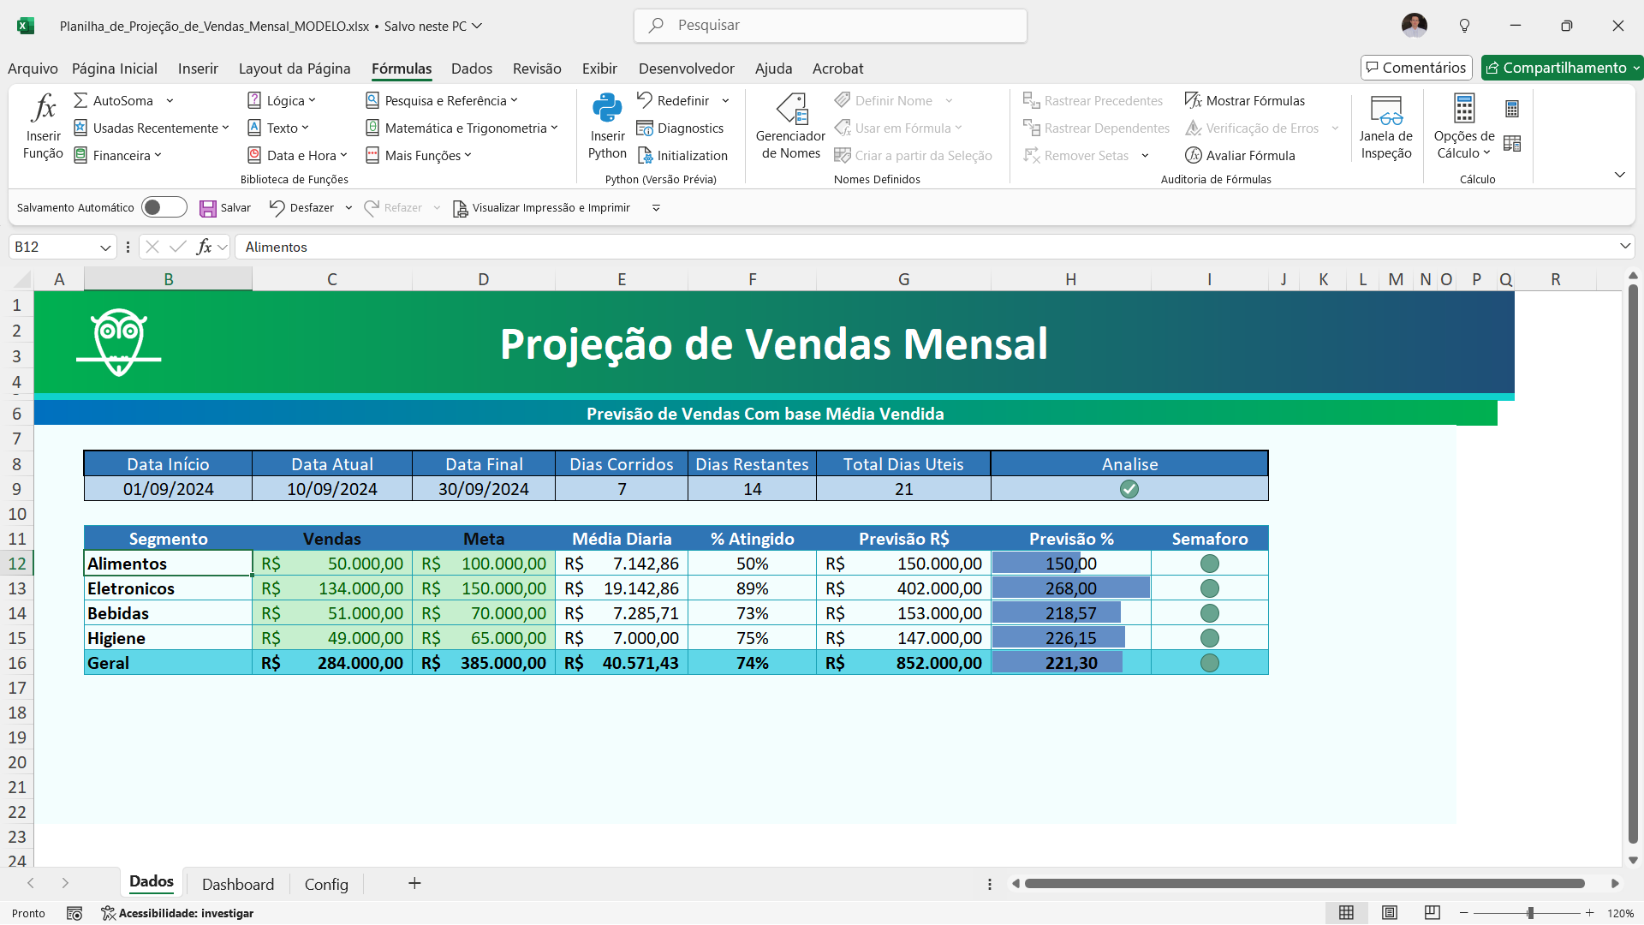Viewport: 1644px width, 925px height.
Task: Open Gerenciador de Nomes
Action: pos(790,126)
